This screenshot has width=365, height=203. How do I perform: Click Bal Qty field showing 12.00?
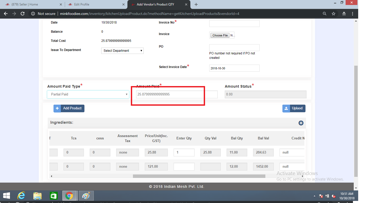tap(237, 167)
